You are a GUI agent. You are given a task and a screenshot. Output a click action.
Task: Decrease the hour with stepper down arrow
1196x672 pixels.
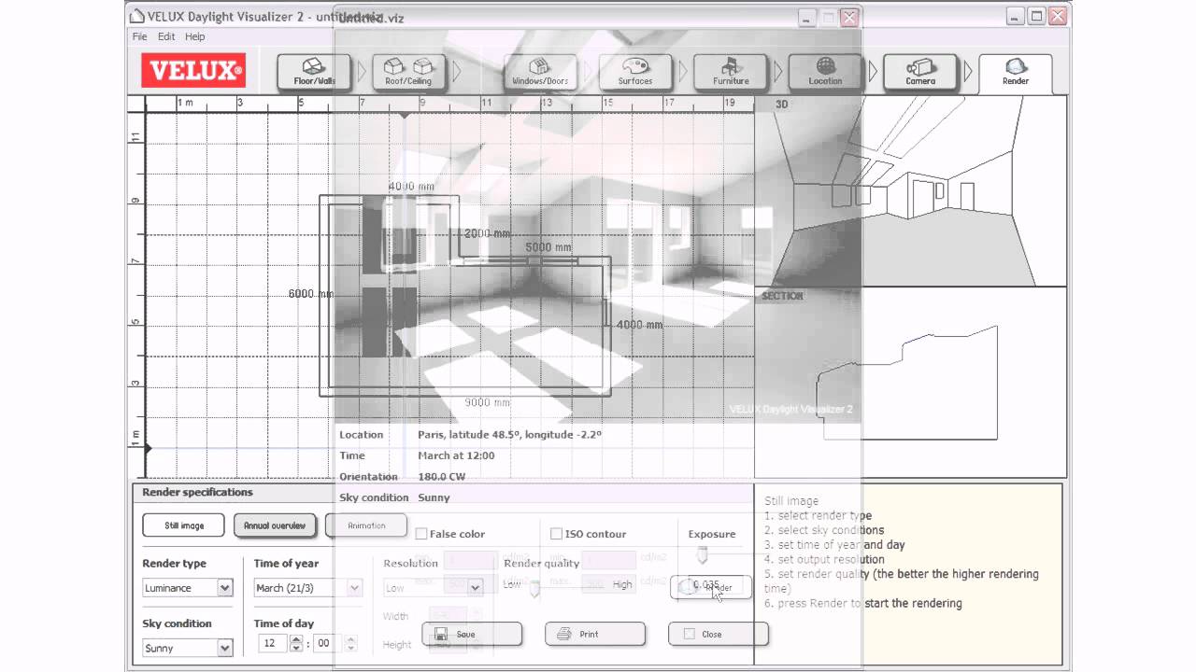click(296, 647)
